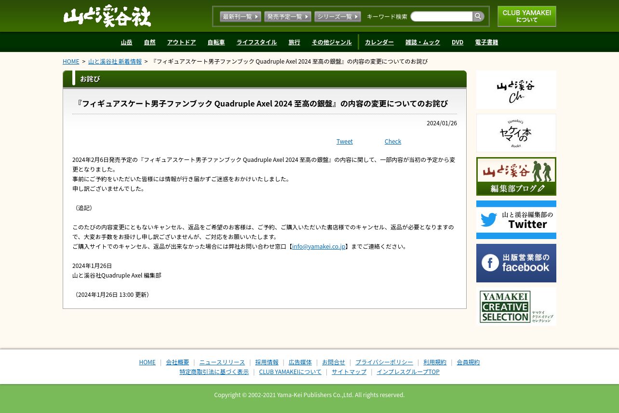Open the Yamakei Creative Selection banner

click(516, 306)
